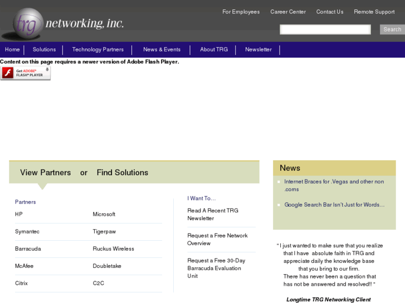
Task: Open the About TRG menu item
Action: (x=214, y=49)
